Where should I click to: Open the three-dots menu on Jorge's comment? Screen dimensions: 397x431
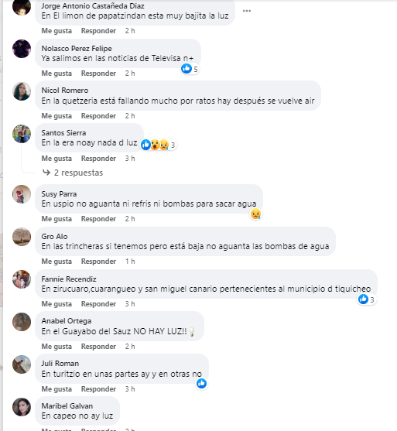point(247,11)
